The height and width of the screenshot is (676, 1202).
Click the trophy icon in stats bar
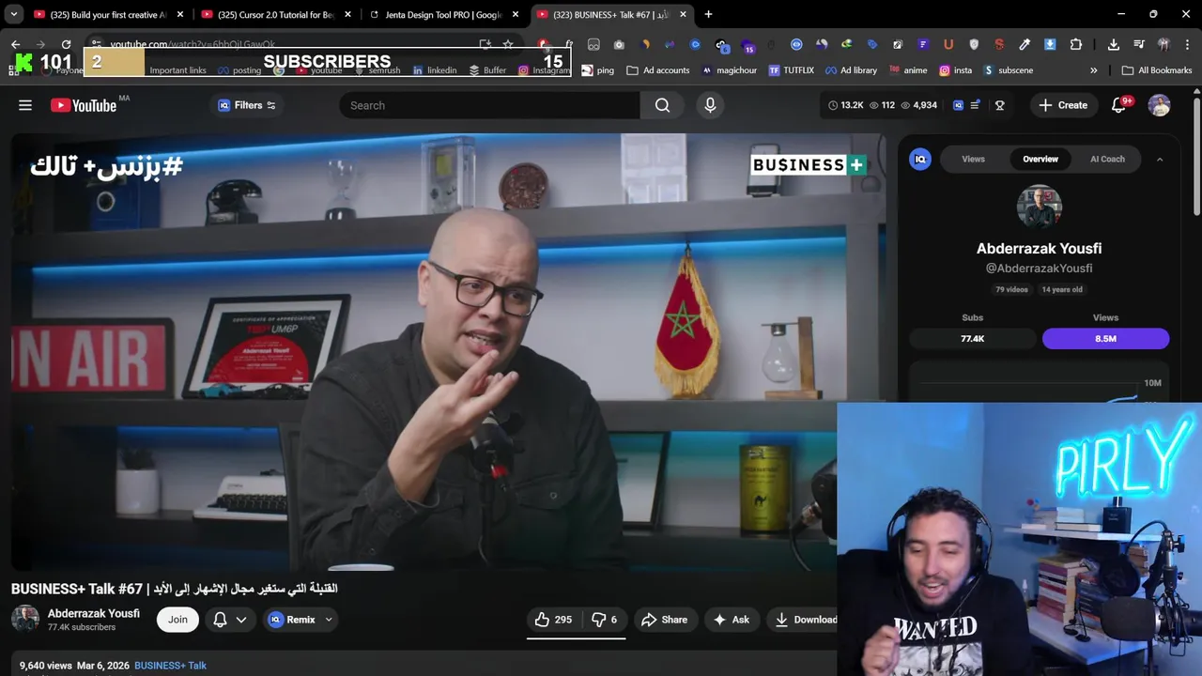coord(999,105)
